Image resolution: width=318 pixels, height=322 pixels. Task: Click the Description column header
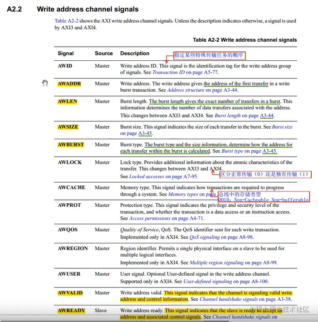point(135,54)
